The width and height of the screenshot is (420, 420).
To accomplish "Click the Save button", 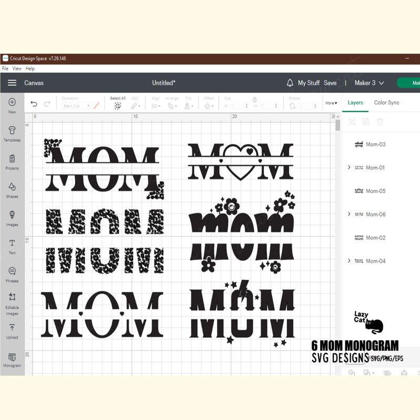I will click(330, 83).
